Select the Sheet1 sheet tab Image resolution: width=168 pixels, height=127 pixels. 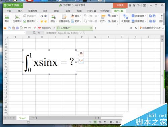click(x=23, y=118)
